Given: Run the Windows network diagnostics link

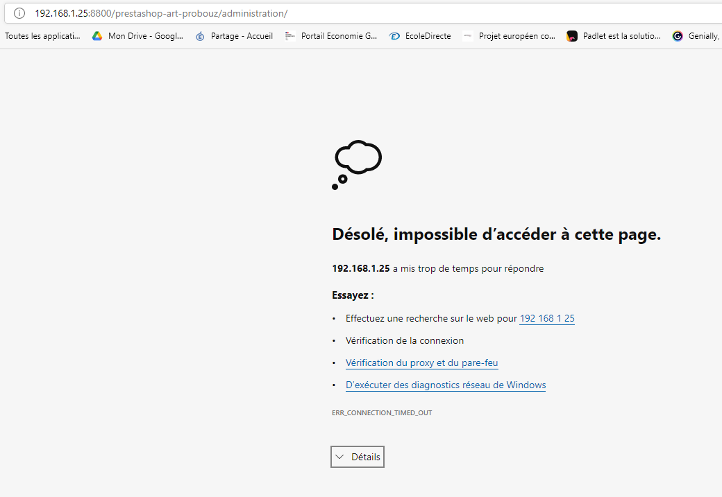Looking at the screenshot, I should [x=445, y=385].
